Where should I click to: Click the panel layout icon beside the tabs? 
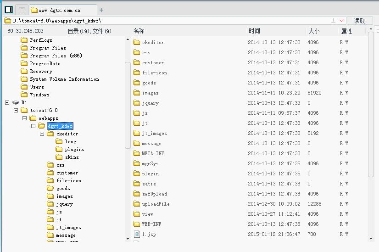[9, 10]
